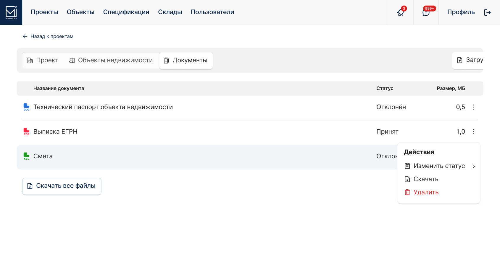
Task: Click DOC file icon of Технический паспорт
Action: point(26,107)
